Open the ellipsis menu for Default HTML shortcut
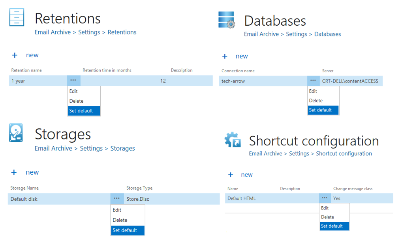402x247 pixels. [325, 198]
